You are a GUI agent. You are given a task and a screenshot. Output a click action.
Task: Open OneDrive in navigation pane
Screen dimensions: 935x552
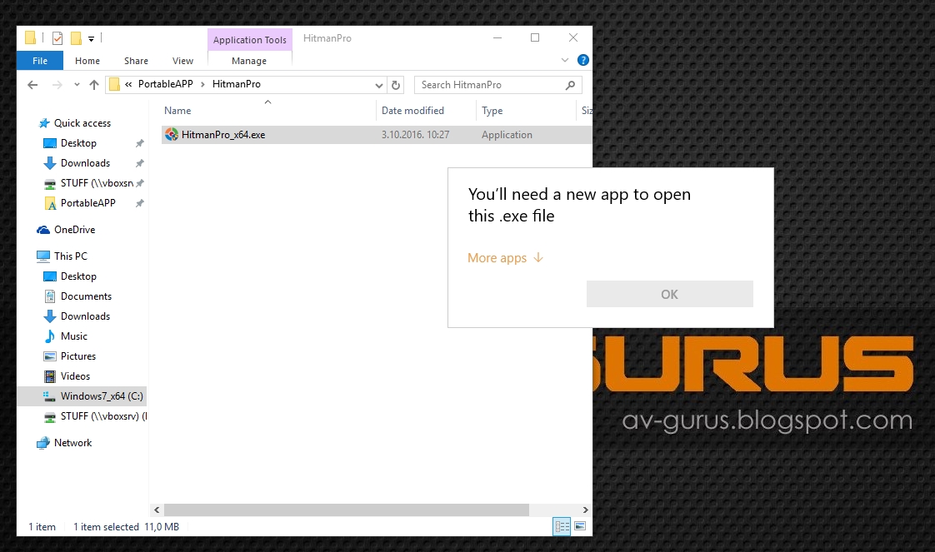(74, 230)
